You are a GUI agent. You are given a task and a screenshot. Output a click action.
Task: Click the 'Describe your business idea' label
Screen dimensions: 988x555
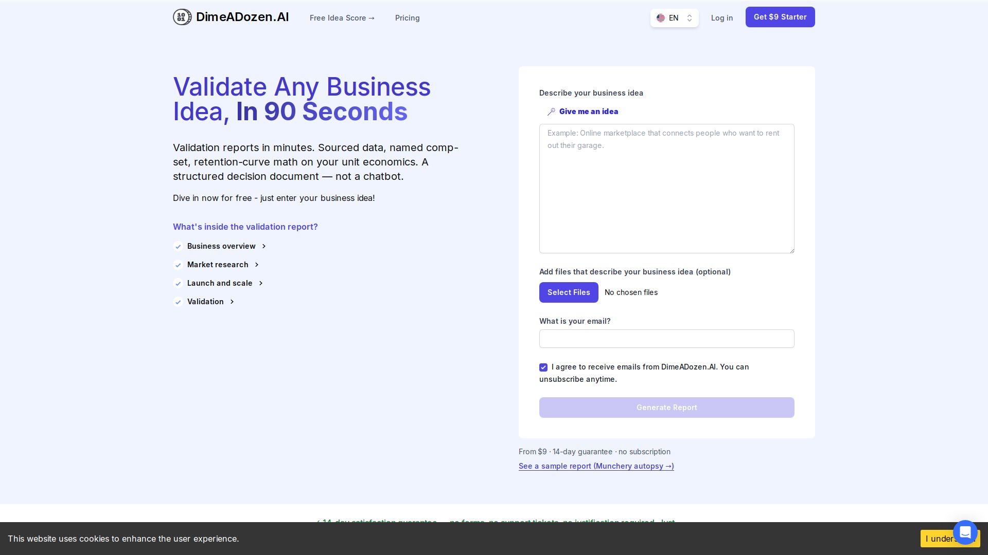(591, 93)
